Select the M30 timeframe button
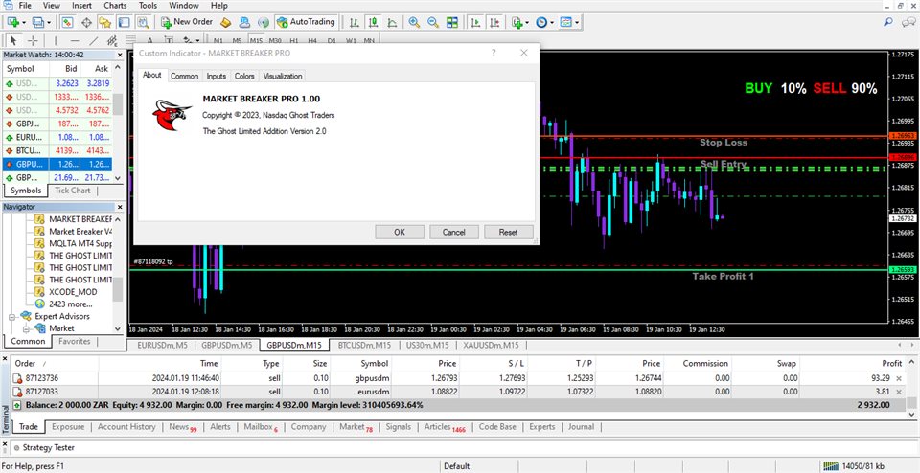Screen dimensions: 920x473 (x=275, y=41)
